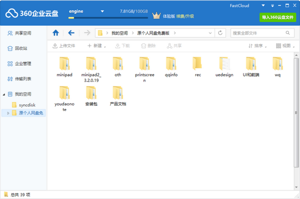The height and width of the screenshot is (199, 300).
Task: Open the uedesign folder
Action: (x=224, y=67)
